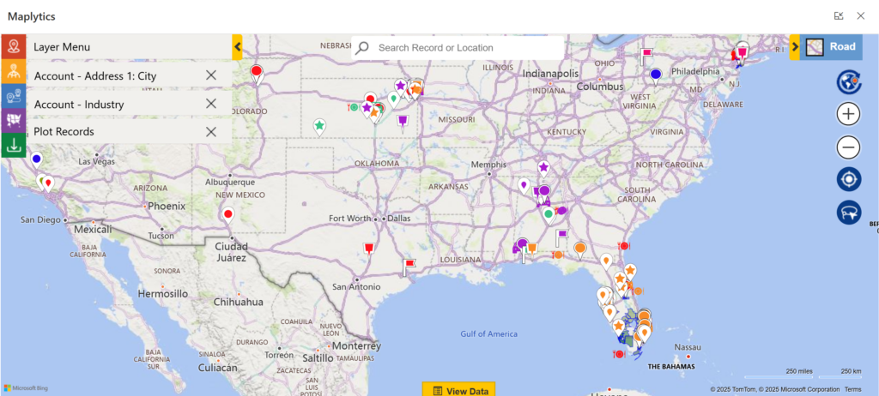Image resolution: width=879 pixels, height=396 pixels.
Task: Open the orange person-on-globe sidebar icon
Action: click(13, 72)
